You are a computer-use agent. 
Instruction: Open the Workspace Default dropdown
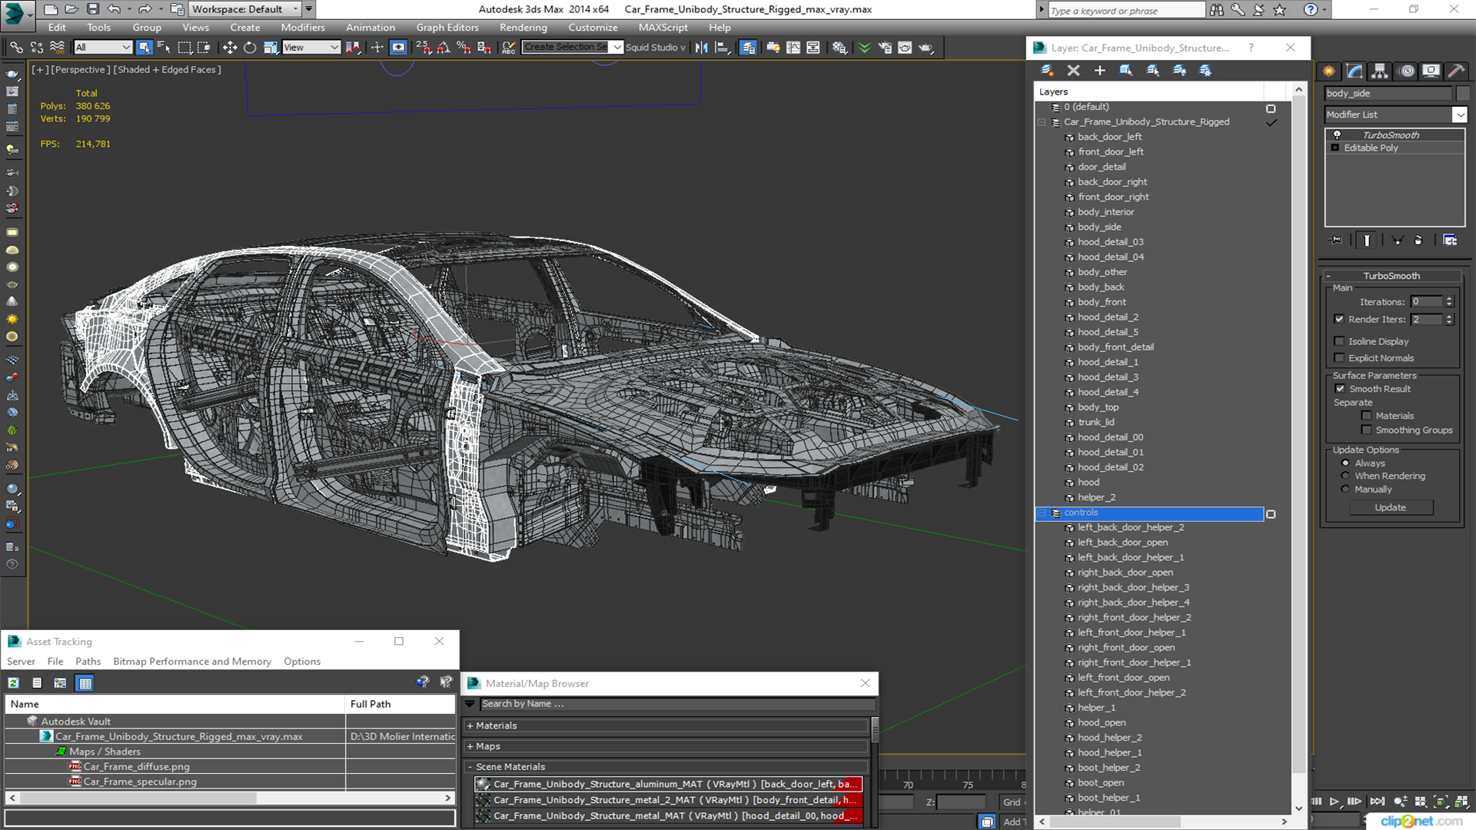(x=245, y=9)
